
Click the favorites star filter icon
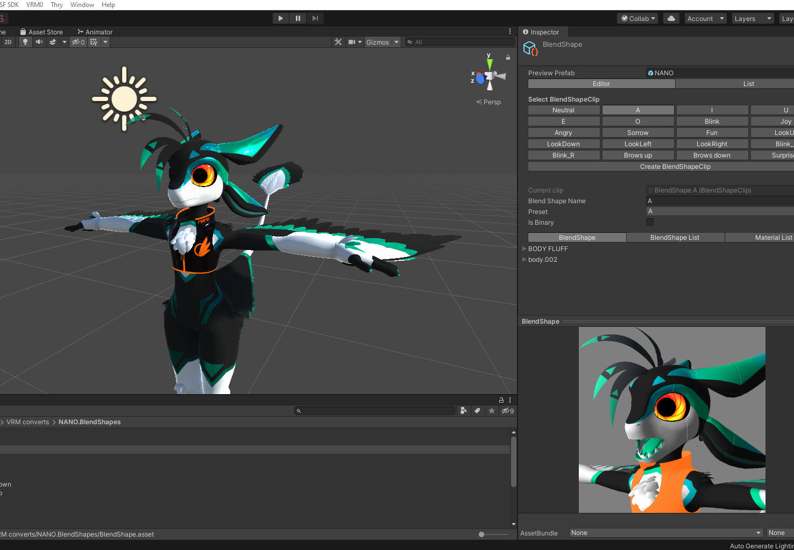tap(492, 410)
